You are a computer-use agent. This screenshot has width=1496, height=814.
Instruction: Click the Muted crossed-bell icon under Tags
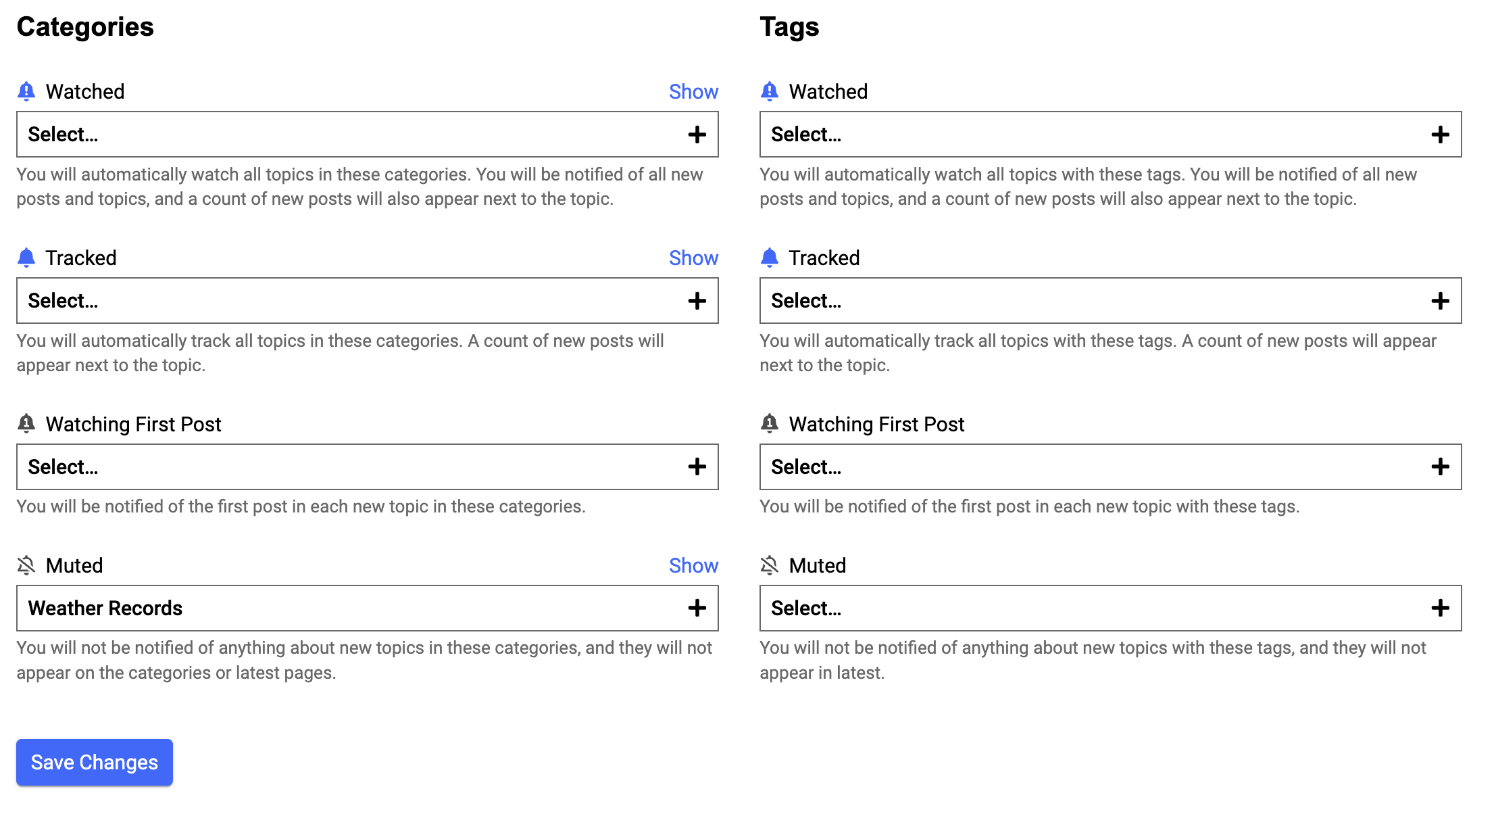(x=770, y=565)
